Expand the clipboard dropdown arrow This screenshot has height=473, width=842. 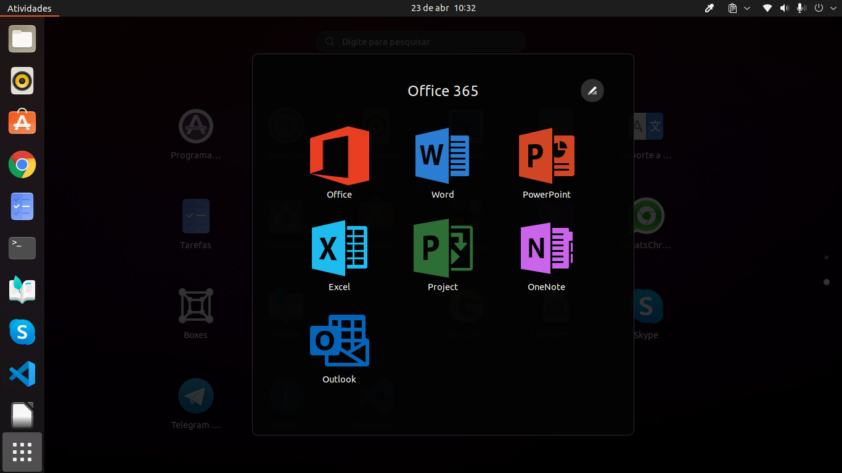pyautogui.click(x=748, y=8)
